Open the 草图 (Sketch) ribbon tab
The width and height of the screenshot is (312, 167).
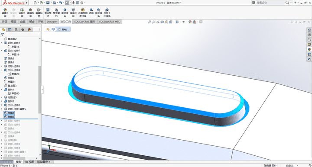[x=13, y=22]
